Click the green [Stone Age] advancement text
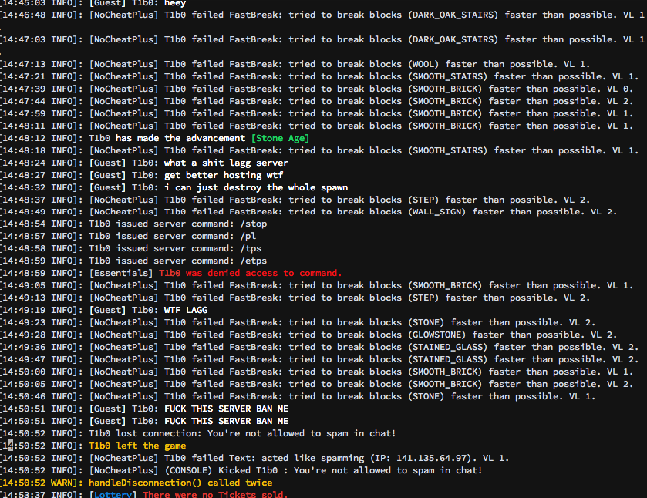 point(280,138)
